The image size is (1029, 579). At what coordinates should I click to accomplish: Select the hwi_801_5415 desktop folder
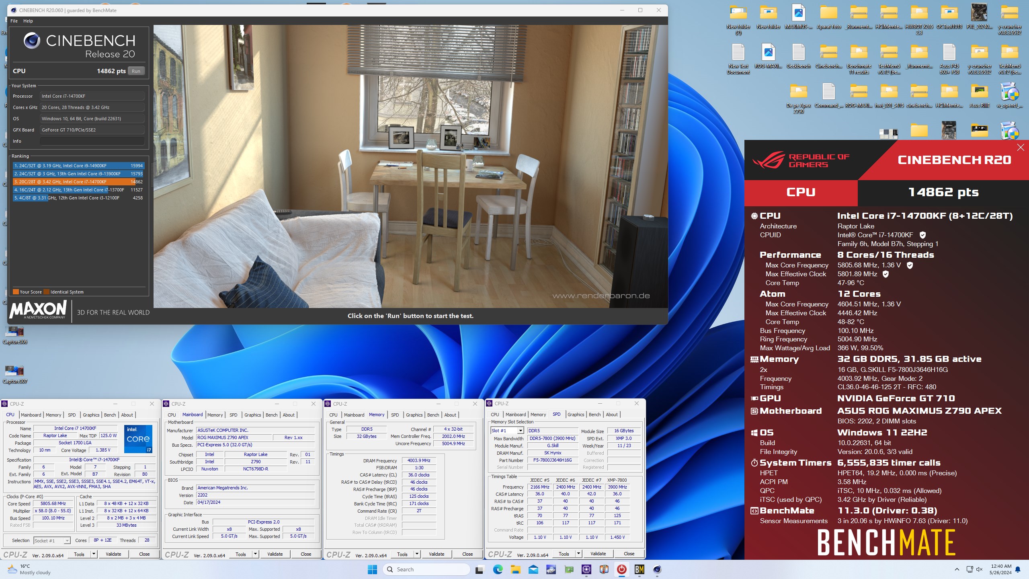click(x=889, y=96)
